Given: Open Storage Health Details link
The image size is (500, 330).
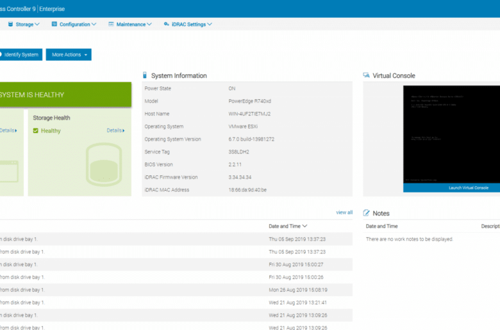Looking at the screenshot, I should 115,130.
